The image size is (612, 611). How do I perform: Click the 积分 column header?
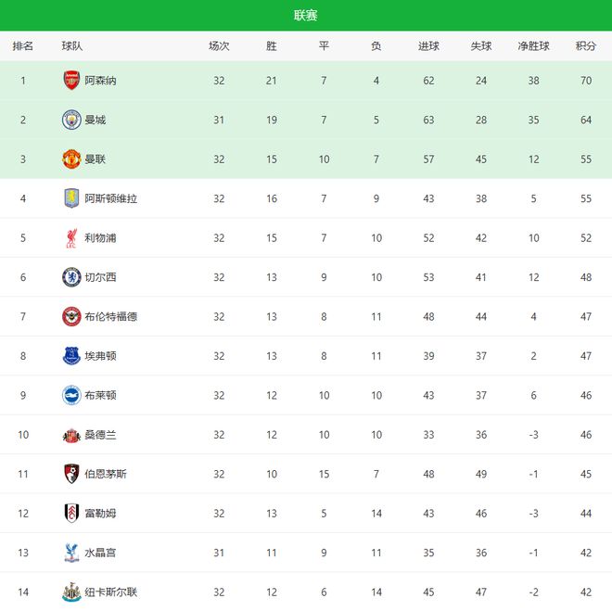click(x=585, y=45)
